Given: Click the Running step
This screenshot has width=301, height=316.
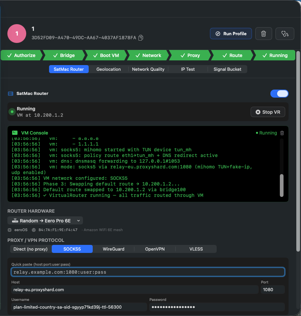Looking at the screenshot, I should click(275, 55).
